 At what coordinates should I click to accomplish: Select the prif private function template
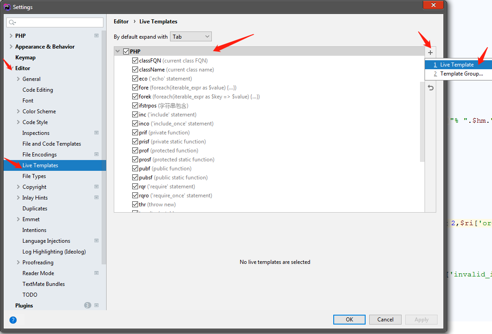[165, 133]
